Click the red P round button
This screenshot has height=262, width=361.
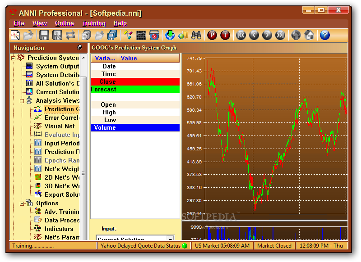pyautogui.click(x=212, y=36)
